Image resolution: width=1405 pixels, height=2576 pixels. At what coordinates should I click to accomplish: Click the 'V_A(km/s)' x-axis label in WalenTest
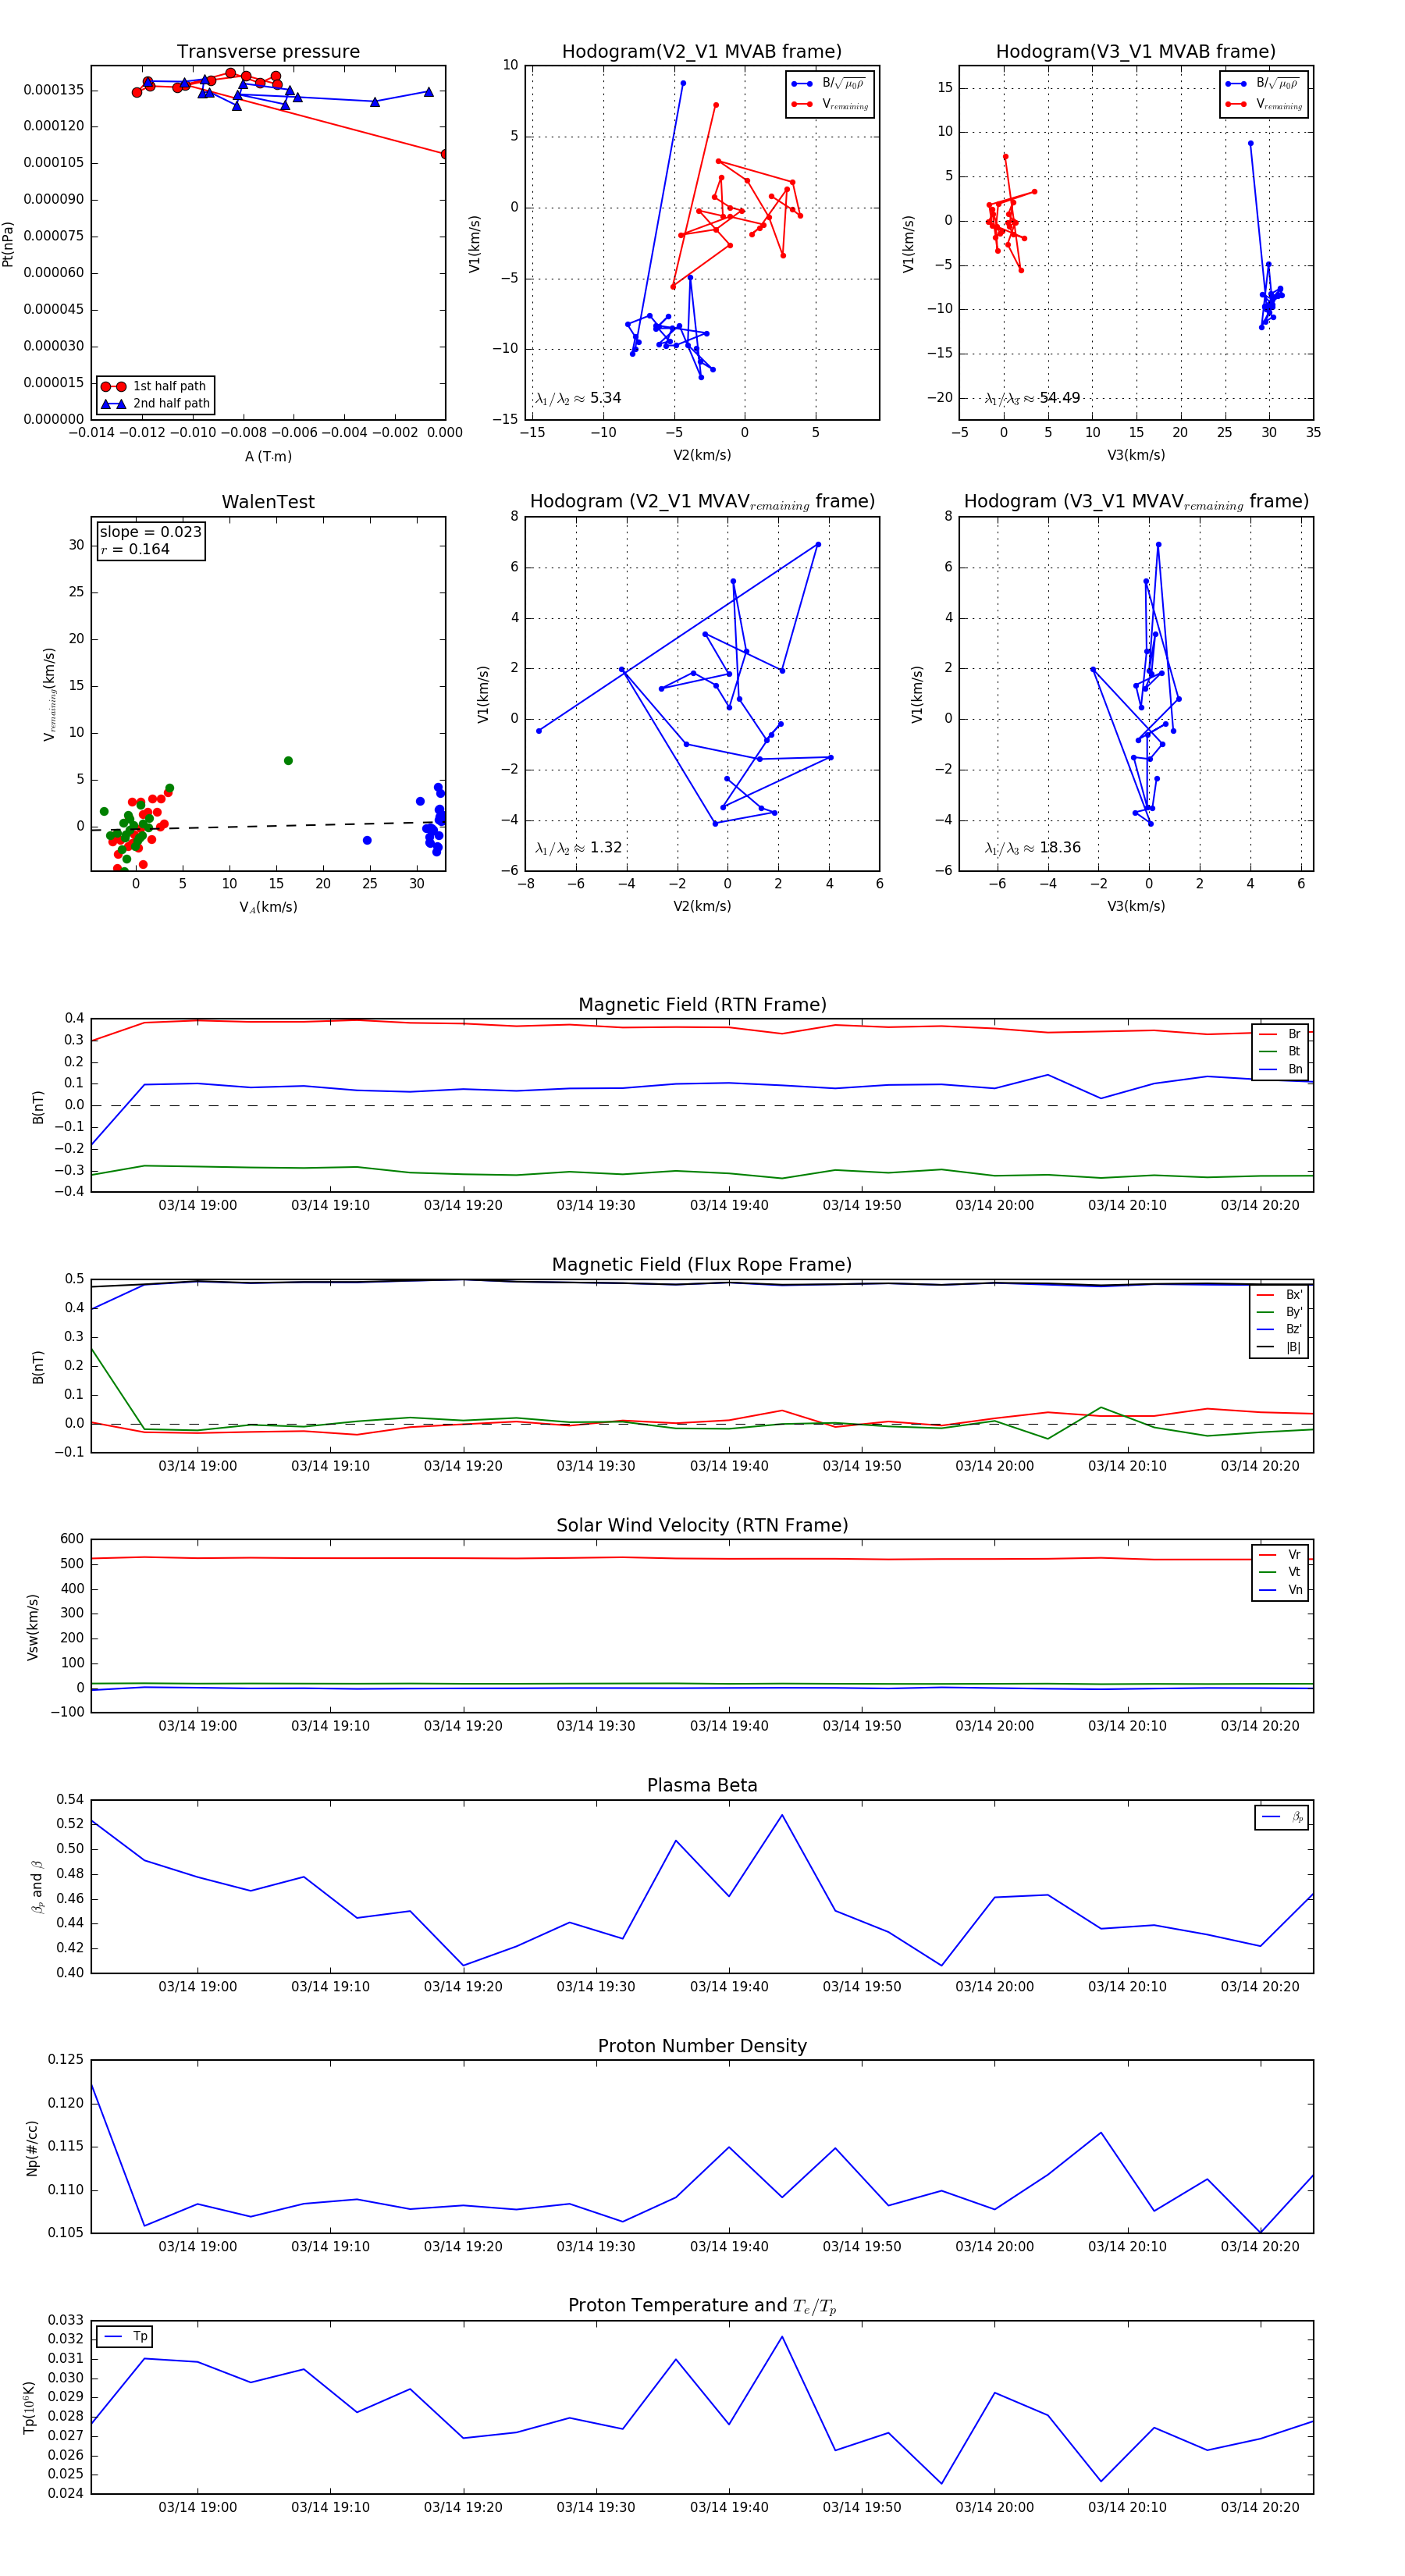(268, 907)
